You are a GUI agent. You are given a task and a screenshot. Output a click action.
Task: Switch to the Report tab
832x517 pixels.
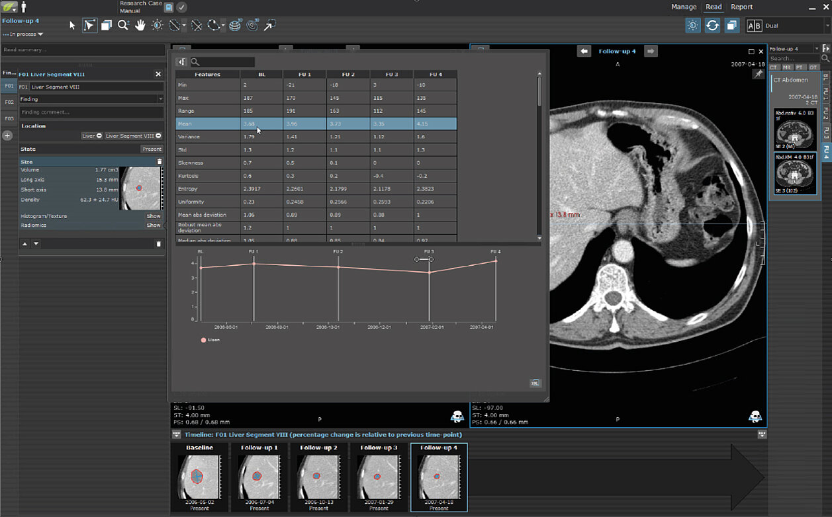(741, 7)
